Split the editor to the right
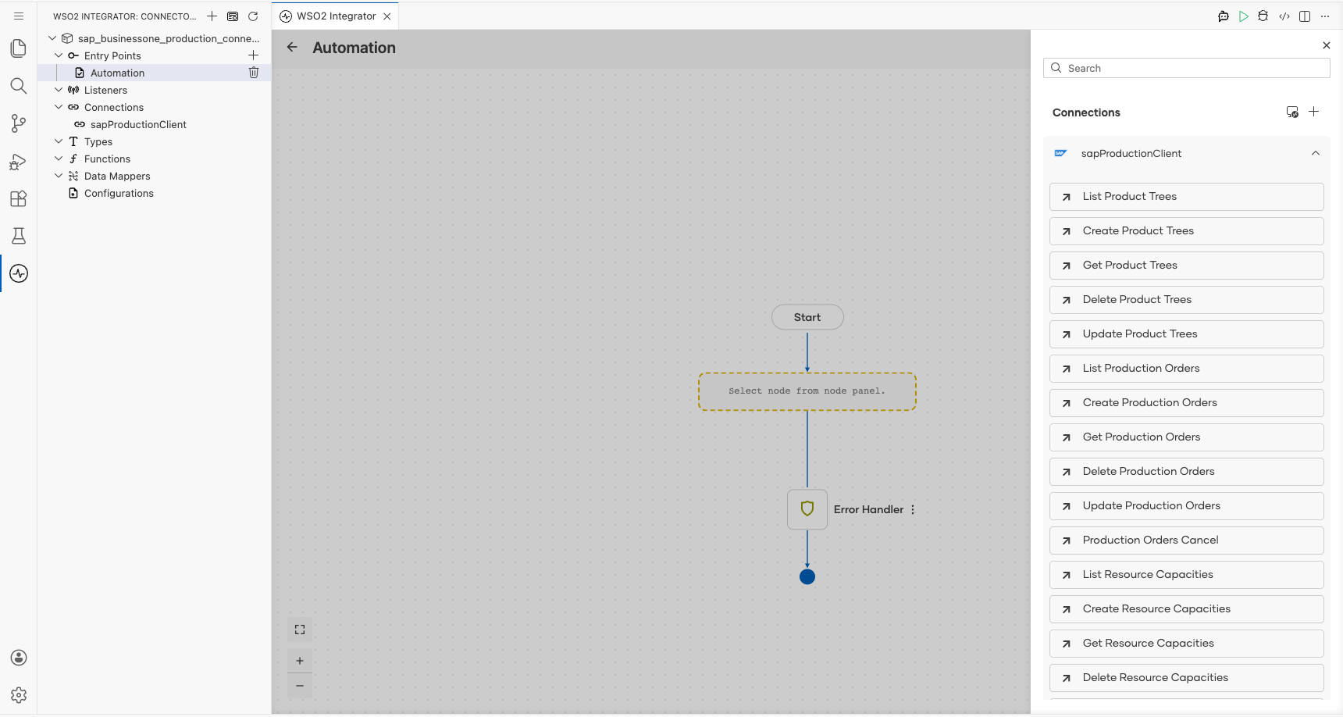 pyautogui.click(x=1305, y=16)
